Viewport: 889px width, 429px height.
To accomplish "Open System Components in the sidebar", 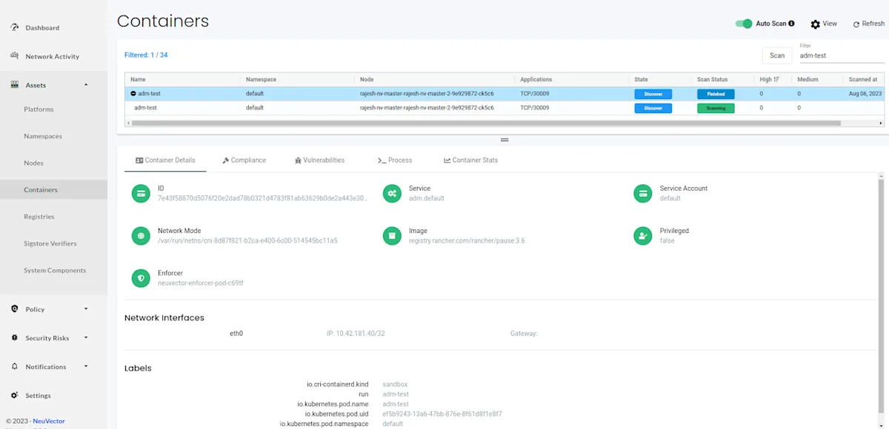I will pyautogui.click(x=55, y=270).
